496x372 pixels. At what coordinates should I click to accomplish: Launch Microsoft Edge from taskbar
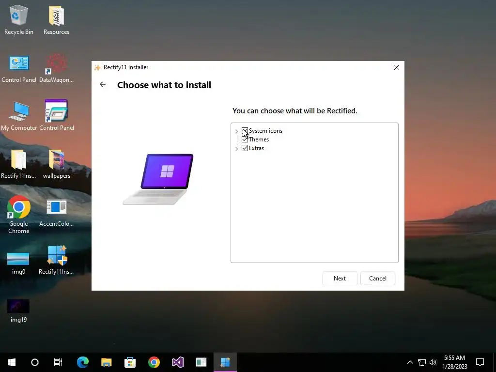tap(82, 362)
